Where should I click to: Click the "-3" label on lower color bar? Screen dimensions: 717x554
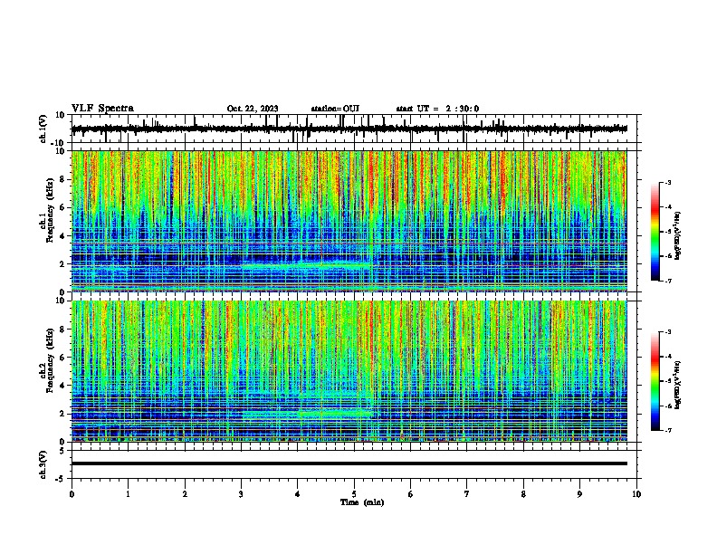667,332
